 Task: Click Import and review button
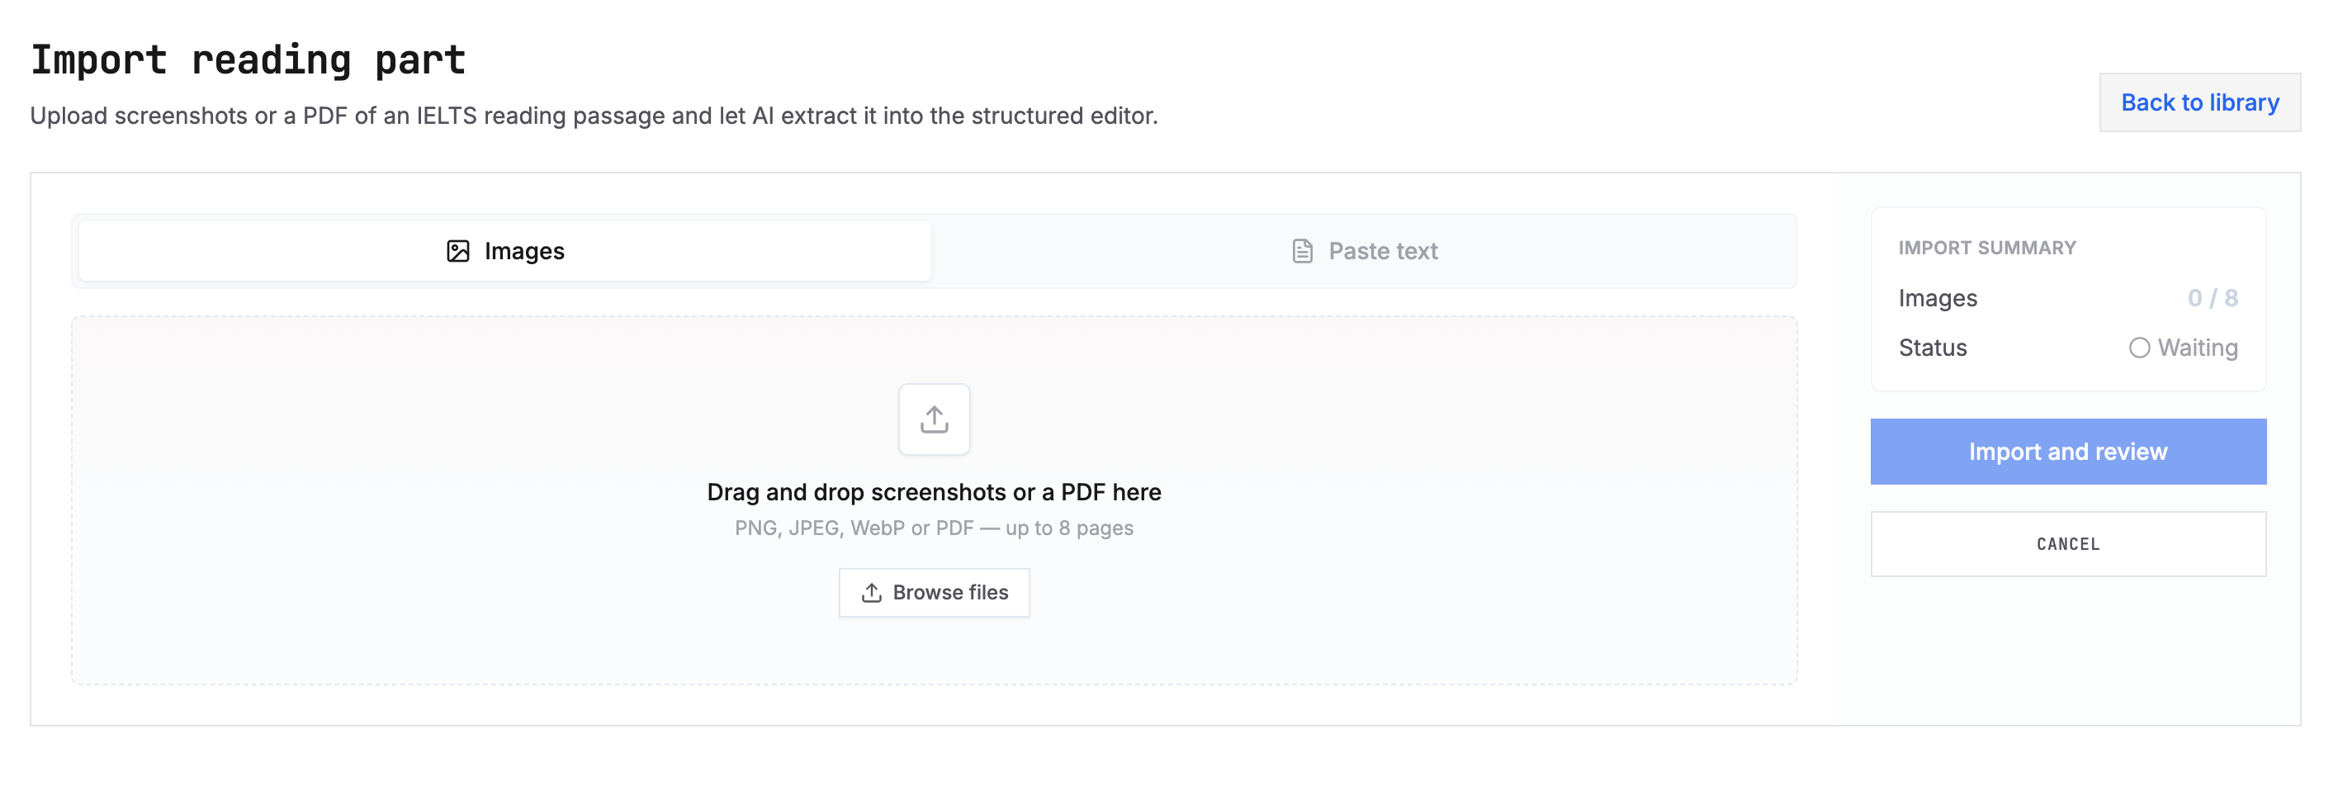click(2067, 452)
